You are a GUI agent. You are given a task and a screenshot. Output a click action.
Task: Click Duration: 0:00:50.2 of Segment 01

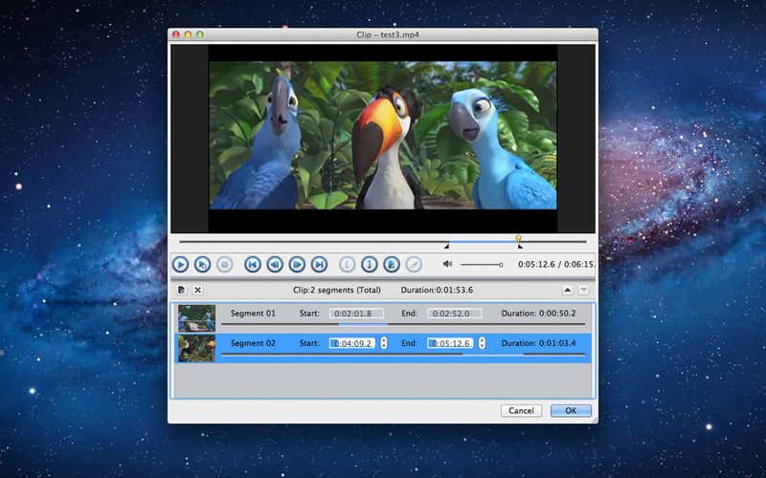tap(538, 314)
